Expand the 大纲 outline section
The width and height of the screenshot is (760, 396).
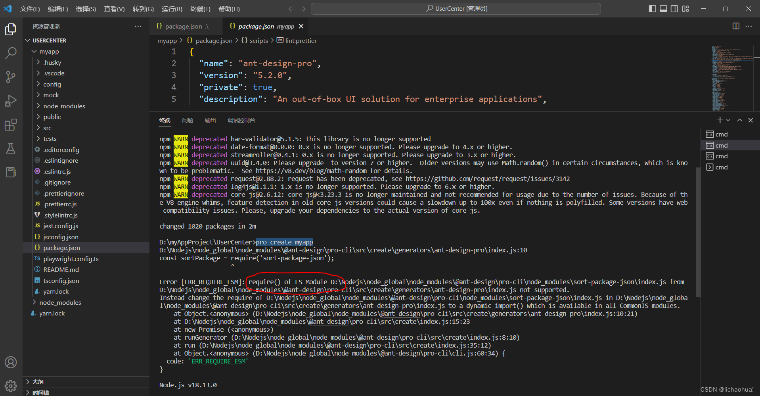[x=86, y=382]
